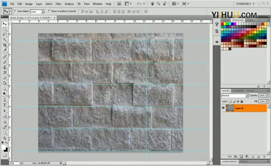Select the Eyedropper tool
271x166 pixels.
click(x=5, y=50)
